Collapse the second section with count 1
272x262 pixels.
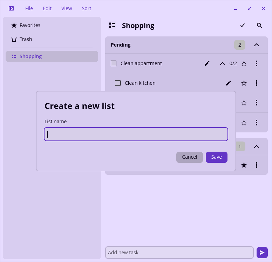pos(257,146)
